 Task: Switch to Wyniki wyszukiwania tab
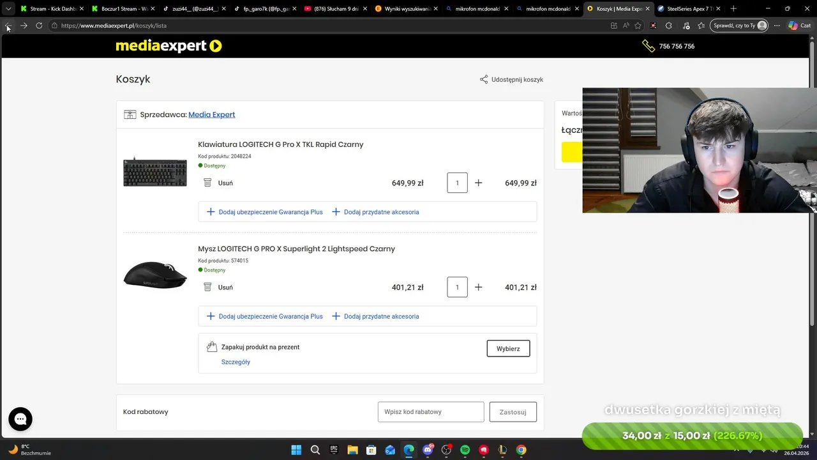tap(405, 9)
